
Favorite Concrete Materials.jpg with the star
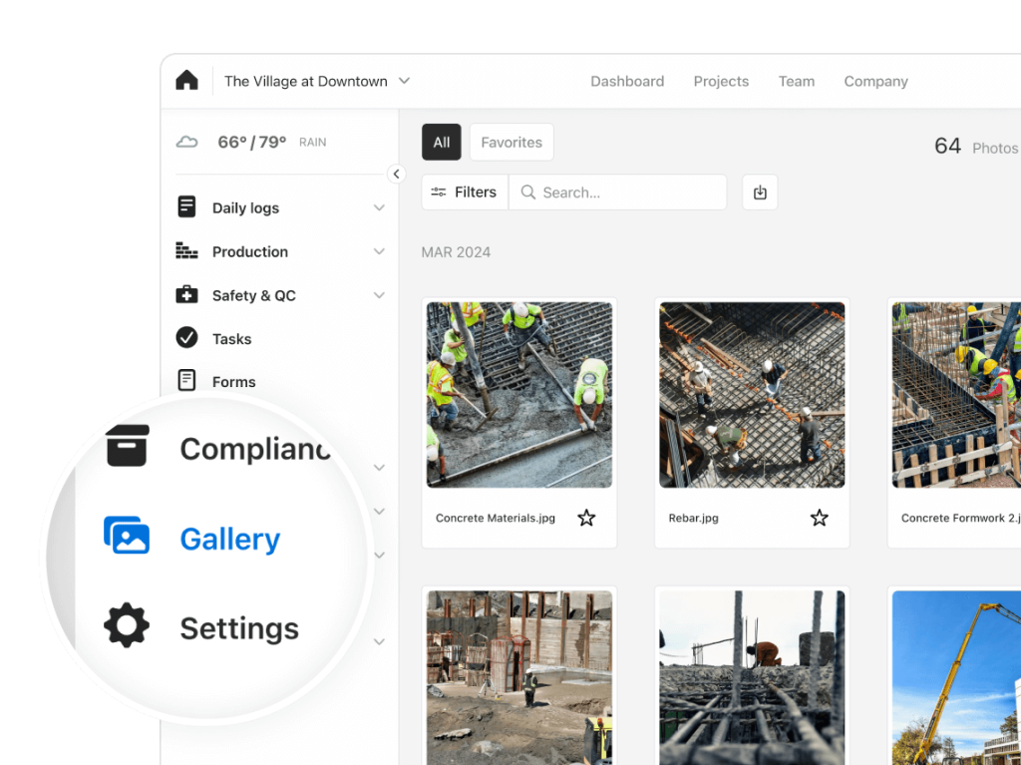(x=586, y=518)
